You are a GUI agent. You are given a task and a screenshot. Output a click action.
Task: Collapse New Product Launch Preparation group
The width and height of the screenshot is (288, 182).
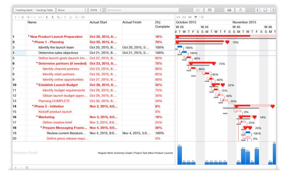point(29,36)
